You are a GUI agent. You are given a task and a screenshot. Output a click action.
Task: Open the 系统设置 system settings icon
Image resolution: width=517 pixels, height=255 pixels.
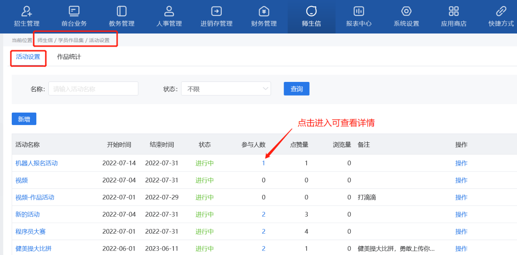(x=406, y=11)
